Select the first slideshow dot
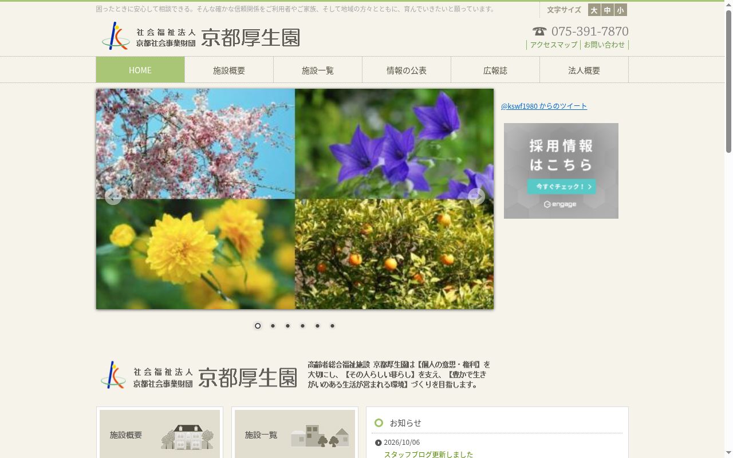Screen dimensions: 733x458 258,326
